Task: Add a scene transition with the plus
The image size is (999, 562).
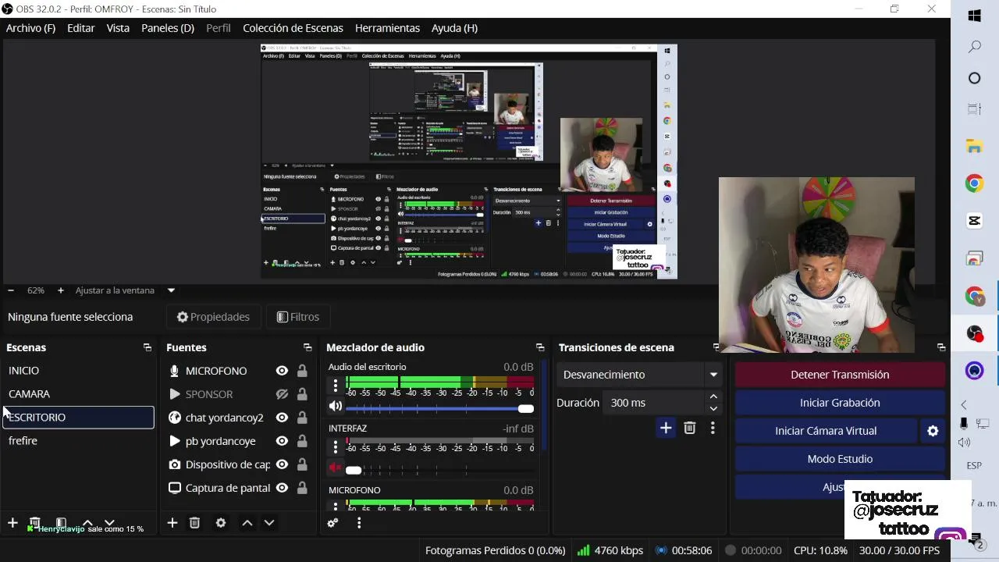Action: (x=666, y=428)
